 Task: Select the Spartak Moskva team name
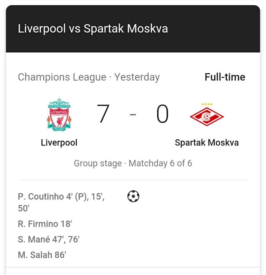[x=206, y=142]
